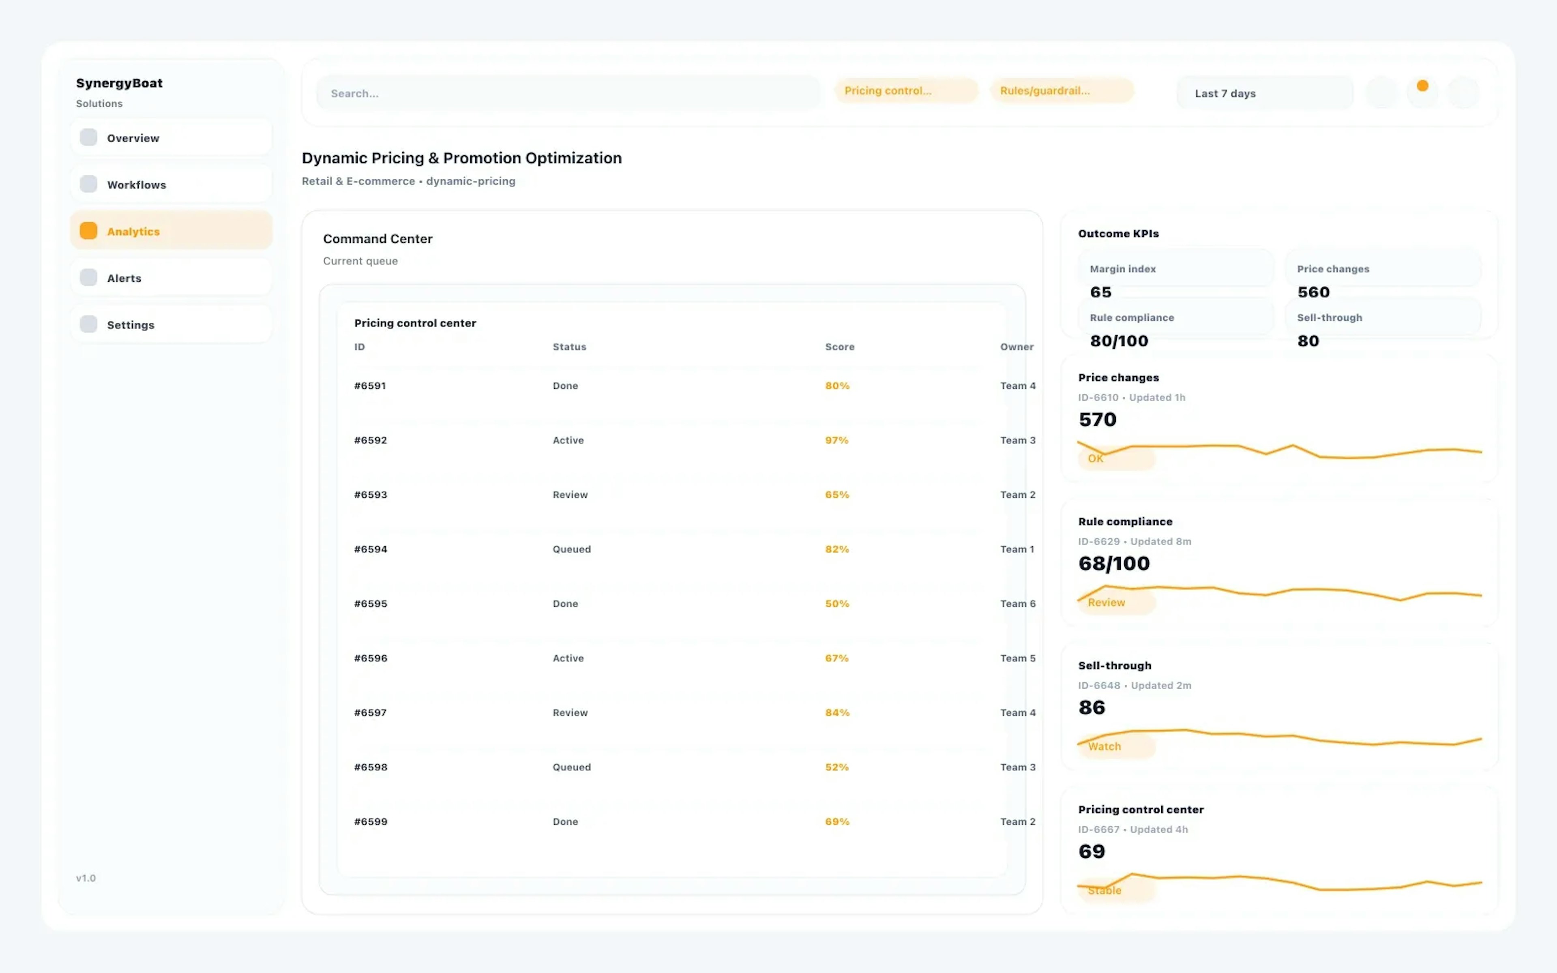Click the leftmost circular icon in the top bar
The image size is (1557, 973).
coord(1382,92)
